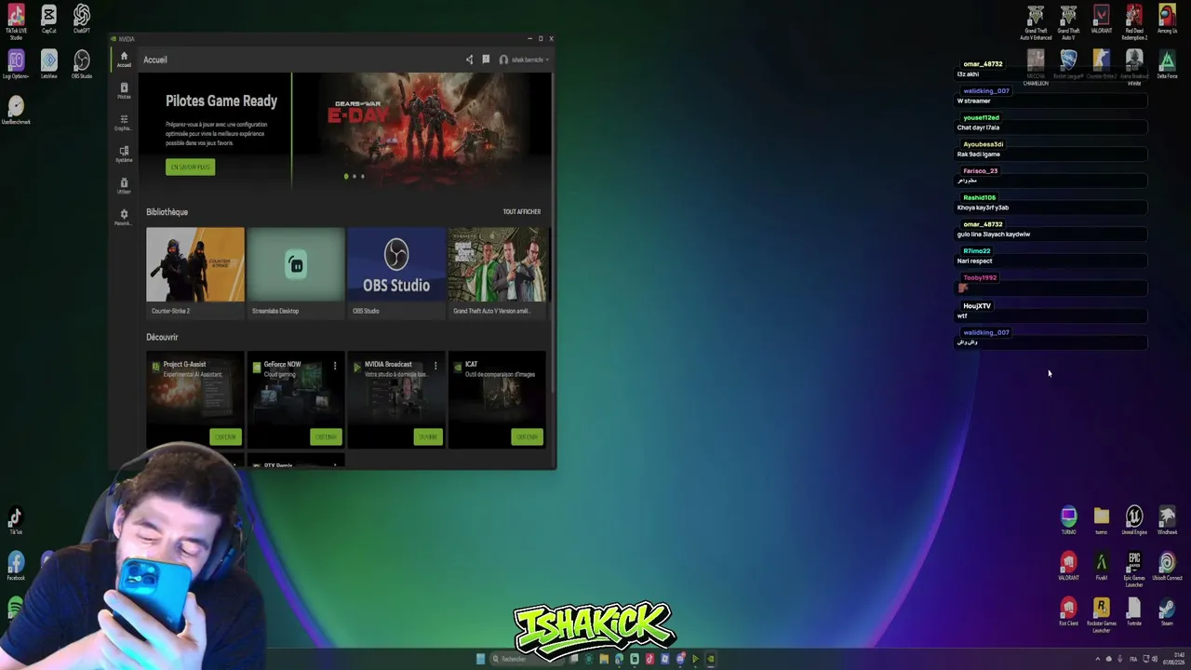Image resolution: width=1191 pixels, height=670 pixels.
Task: Click the green button on Project G-Assist card
Action: tap(225, 436)
